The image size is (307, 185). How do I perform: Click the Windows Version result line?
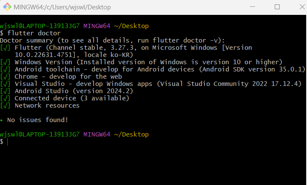(141, 62)
